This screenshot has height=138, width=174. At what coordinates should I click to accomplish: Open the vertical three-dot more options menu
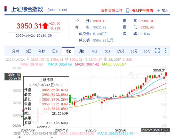[x=165, y=51]
